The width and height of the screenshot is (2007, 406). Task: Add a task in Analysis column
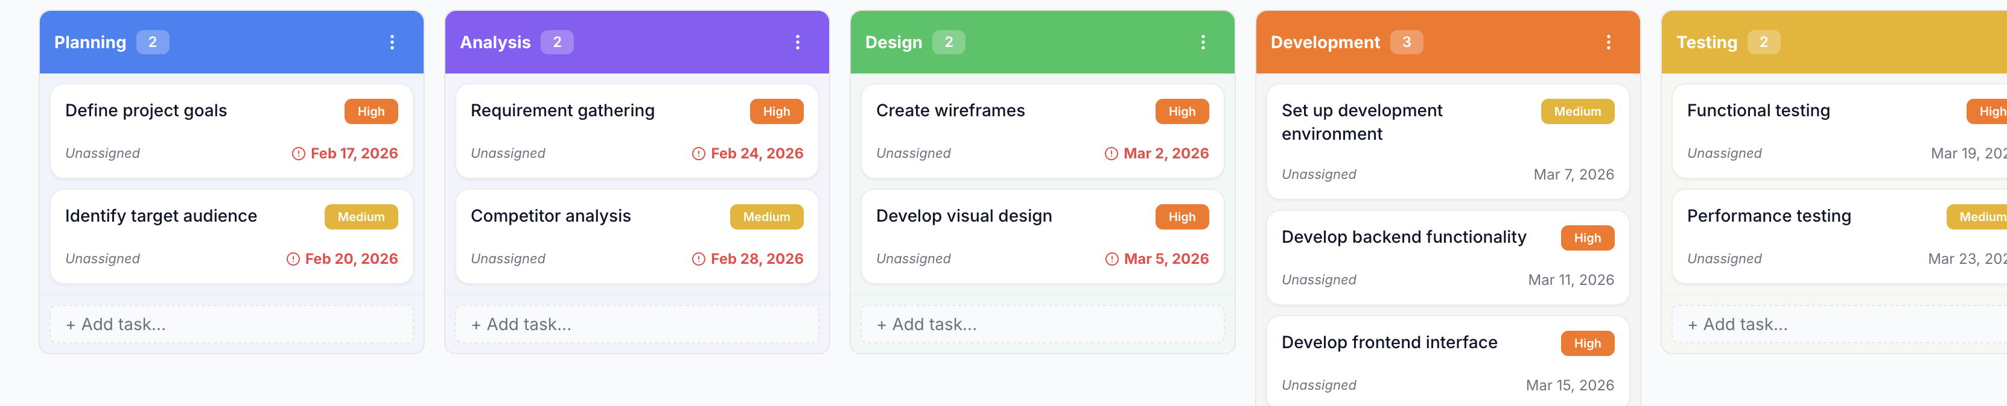(637, 324)
